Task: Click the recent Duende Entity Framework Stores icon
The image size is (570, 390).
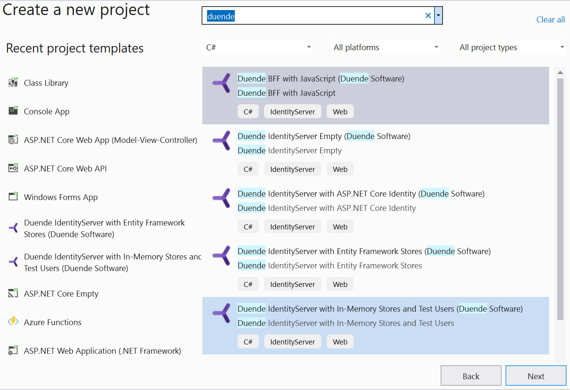Action: tap(13, 228)
